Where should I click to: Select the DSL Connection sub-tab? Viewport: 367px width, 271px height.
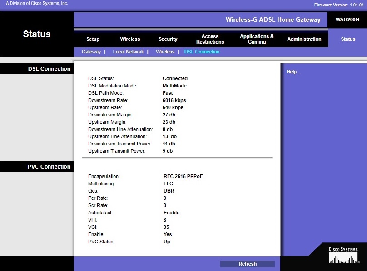(202, 52)
